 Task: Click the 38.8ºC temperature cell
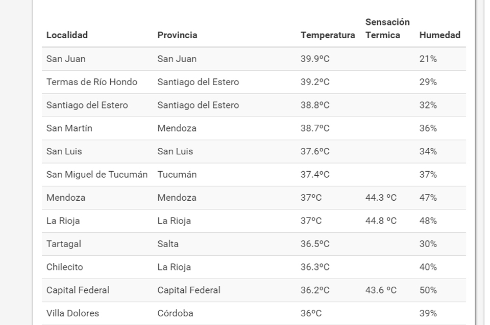coord(315,105)
